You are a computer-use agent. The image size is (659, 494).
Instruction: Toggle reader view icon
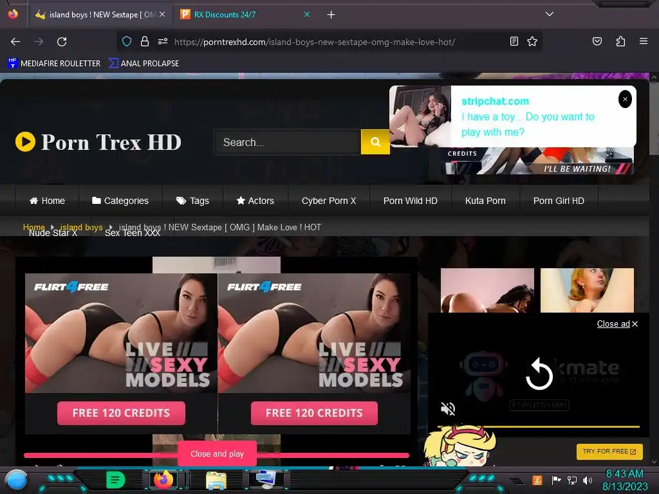[514, 41]
